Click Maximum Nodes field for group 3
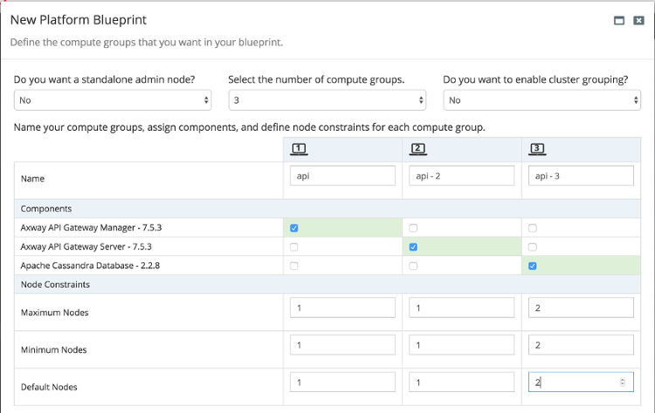 pyautogui.click(x=581, y=308)
